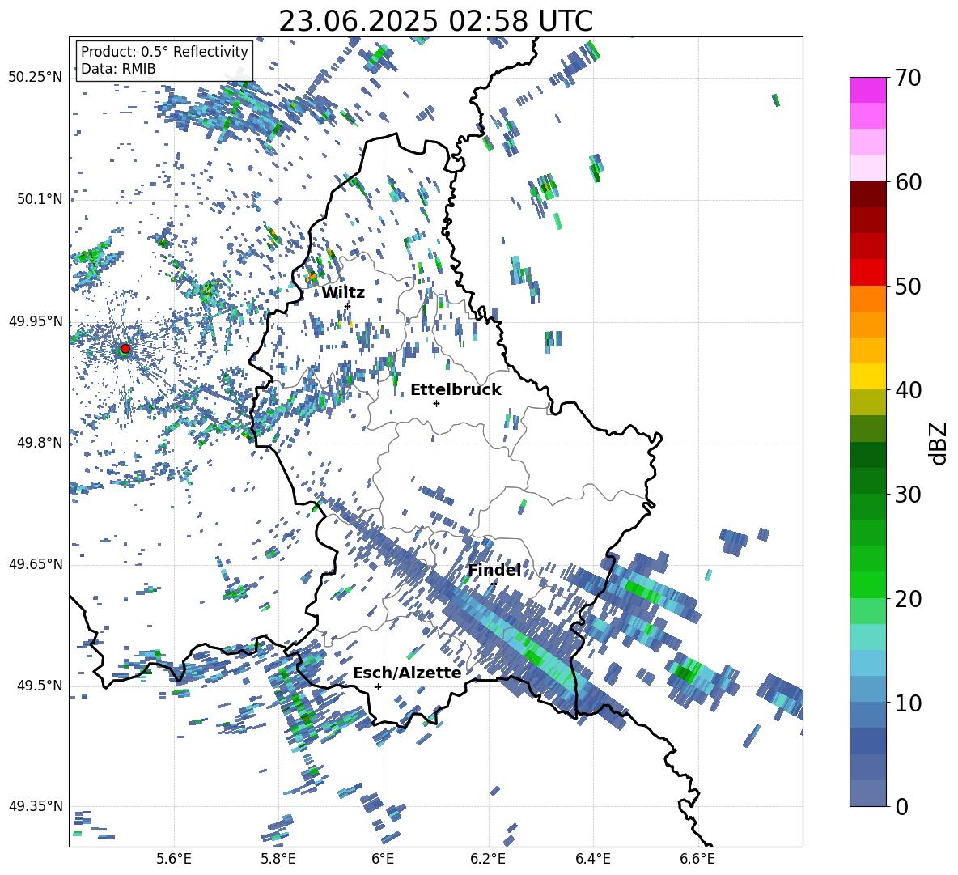Click the red radar site marker dot
This screenshot has height=875, width=958.
click(125, 348)
